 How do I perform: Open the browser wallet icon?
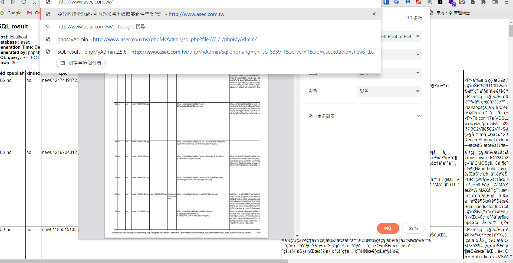pyautogui.click(x=495, y=2)
